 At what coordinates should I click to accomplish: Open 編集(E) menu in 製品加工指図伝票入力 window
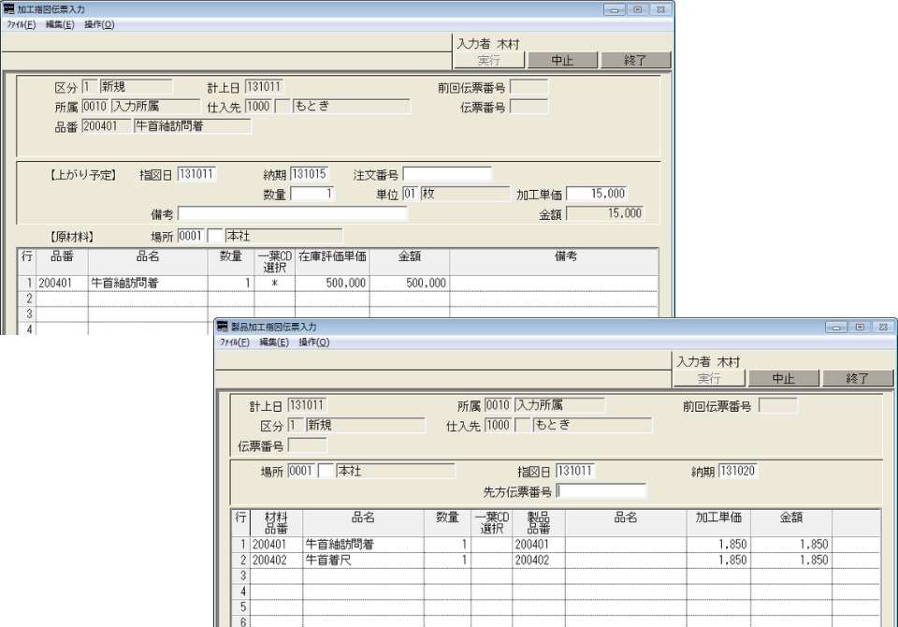[x=274, y=343]
